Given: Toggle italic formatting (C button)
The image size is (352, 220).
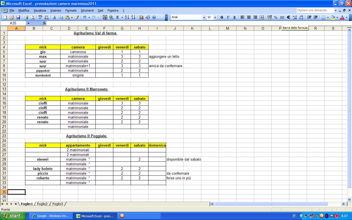Looking at the screenshot, I should (228, 17).
